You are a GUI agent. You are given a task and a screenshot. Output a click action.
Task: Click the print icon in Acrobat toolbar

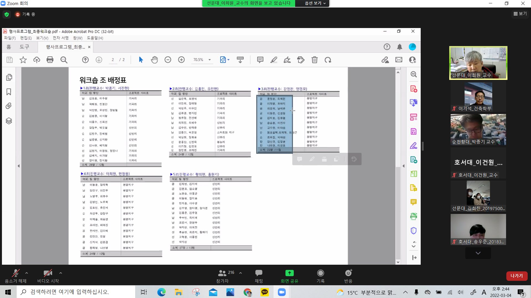[50, 60]
